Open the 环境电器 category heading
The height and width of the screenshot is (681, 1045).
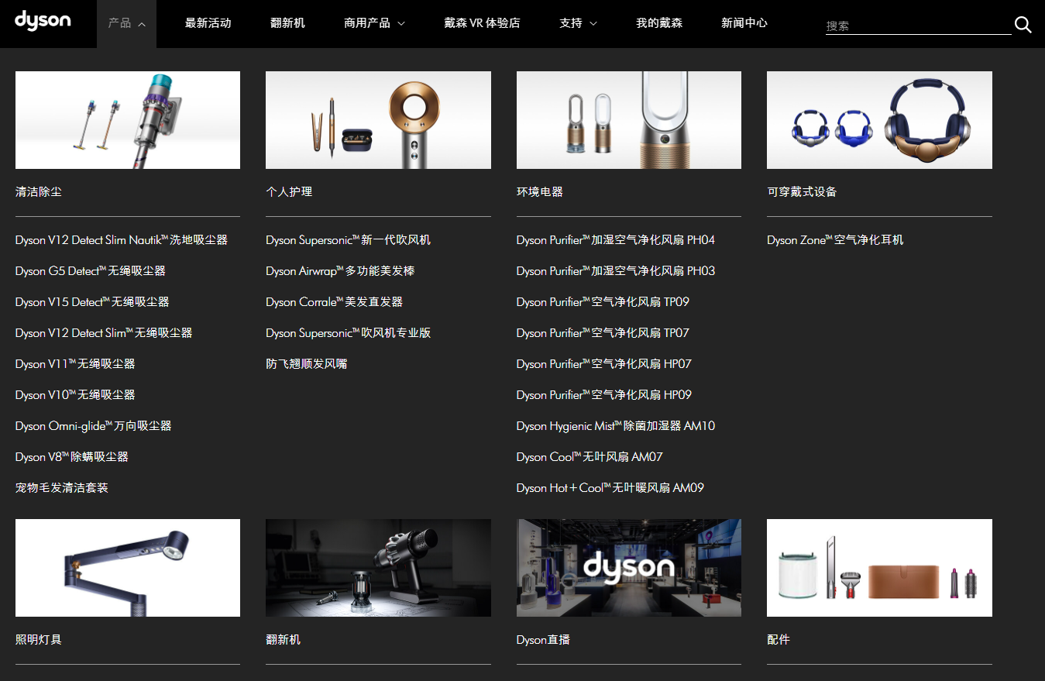pyautogui.click(x=540, y=191)
